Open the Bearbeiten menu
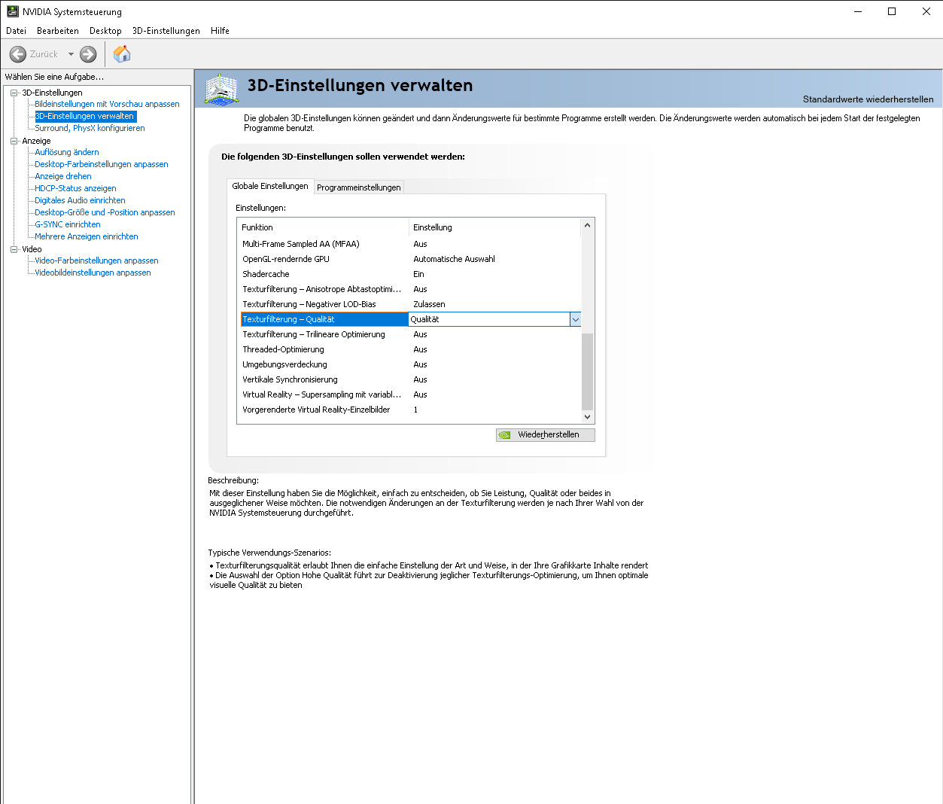943x804 pixels. click(x=58, y=31)
